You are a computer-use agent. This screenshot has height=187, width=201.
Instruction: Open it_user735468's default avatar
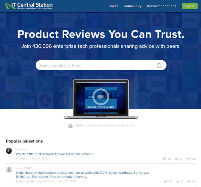tap(9, 169)
